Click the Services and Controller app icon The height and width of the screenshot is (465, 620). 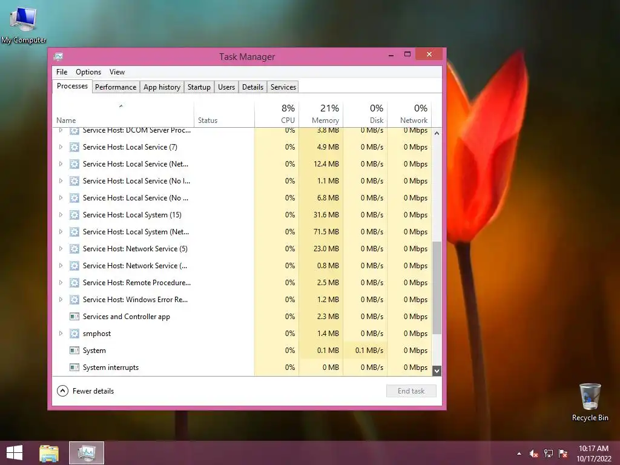pyautogui.click(x=74, y=316)
